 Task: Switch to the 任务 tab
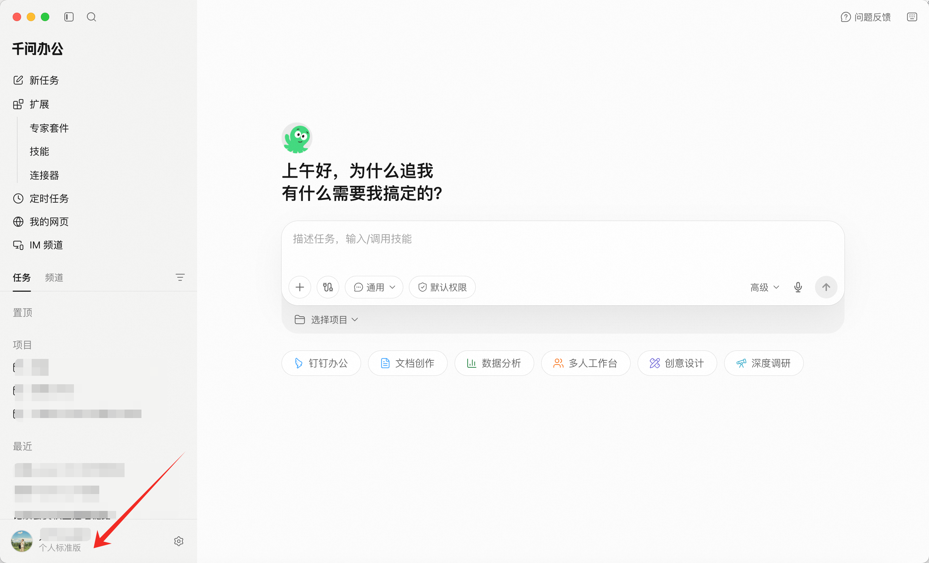tap(22, 278)
